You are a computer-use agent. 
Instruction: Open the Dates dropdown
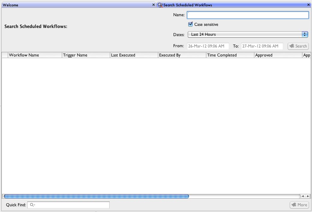point(305,34)
